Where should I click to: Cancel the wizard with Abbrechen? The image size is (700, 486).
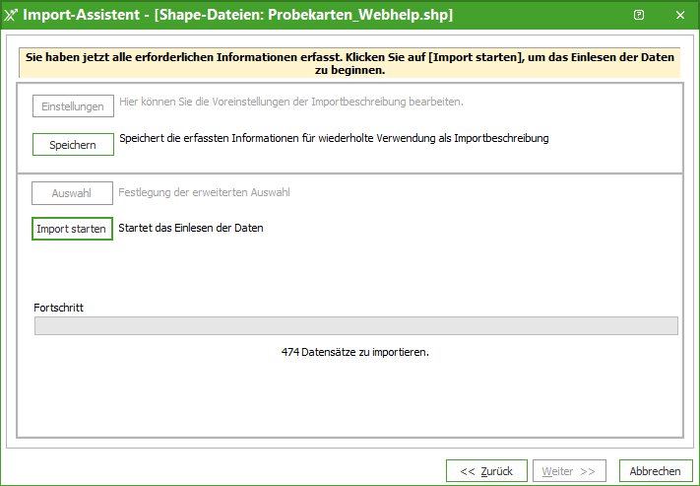point(656,471)
